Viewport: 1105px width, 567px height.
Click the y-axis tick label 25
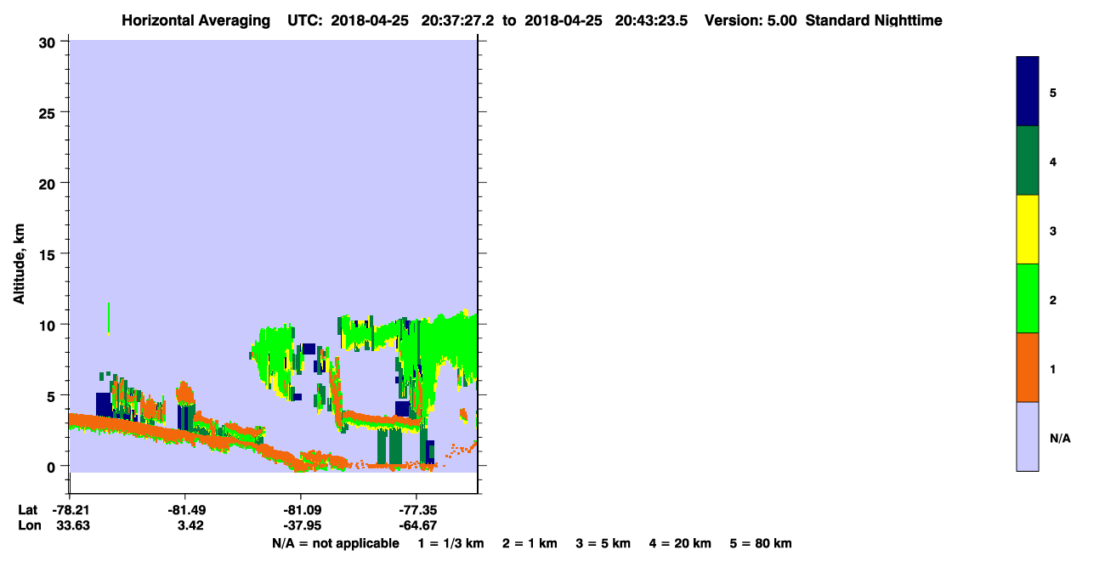point(49,112)
